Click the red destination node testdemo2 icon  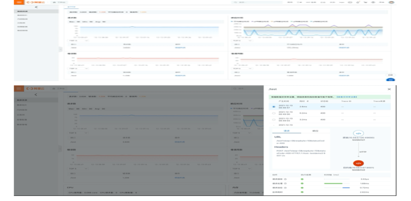pos(358,163)
